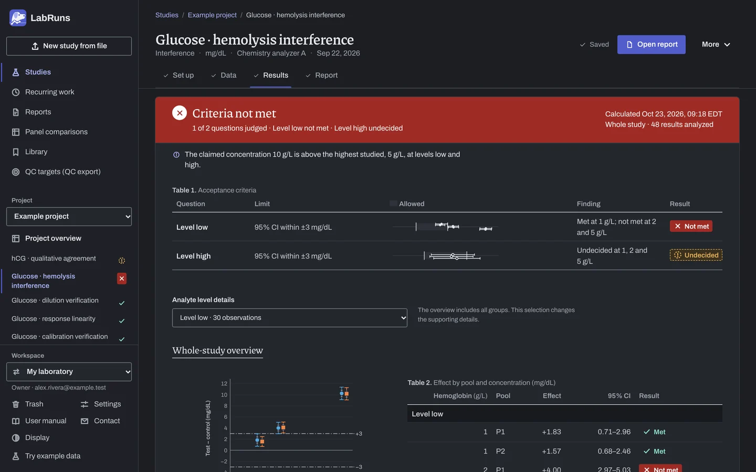Open Glucose response linearity study
Image resolution: width=756 pixels, height=472 pixels.
click(x=54, y=319)
